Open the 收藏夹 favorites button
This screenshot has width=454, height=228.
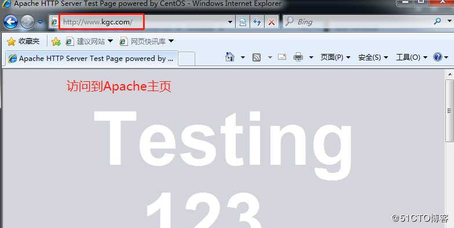[23, 41]
